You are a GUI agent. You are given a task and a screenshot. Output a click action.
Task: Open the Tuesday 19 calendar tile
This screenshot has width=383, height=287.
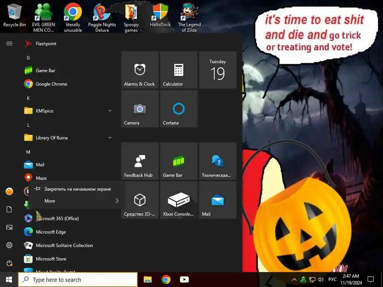218,70
